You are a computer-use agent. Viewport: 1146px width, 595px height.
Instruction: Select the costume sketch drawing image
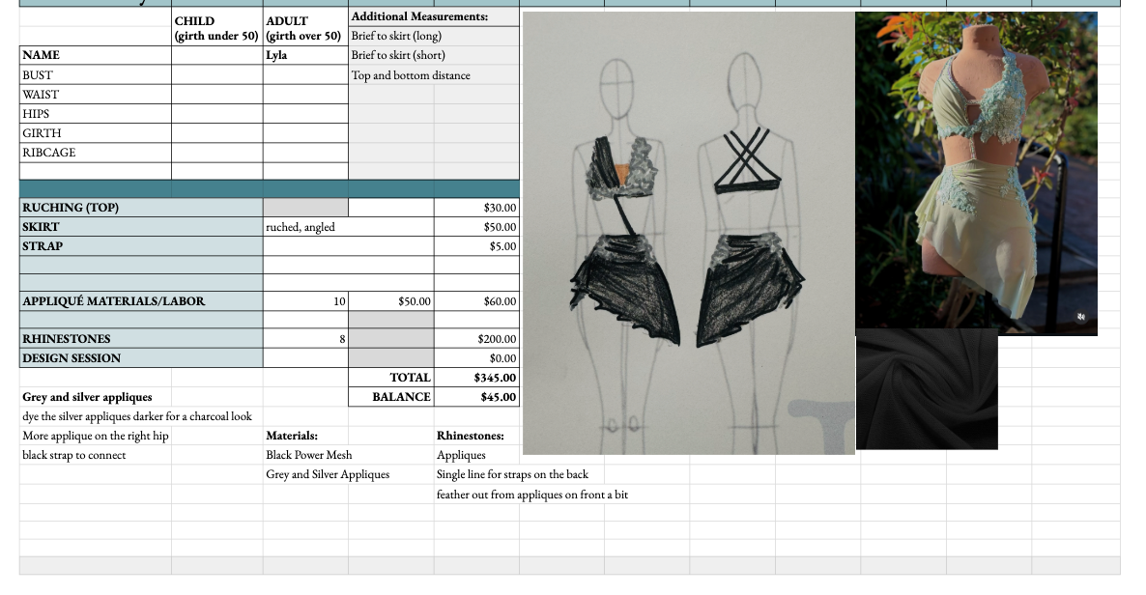(x=689, y=233)
